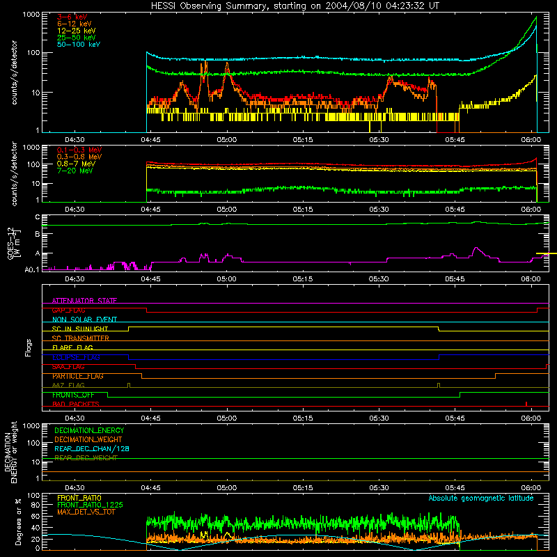Screen dimensions: 557x557
Task: Click the FRONT_RATIO legend label
Action: pos(79,498)
